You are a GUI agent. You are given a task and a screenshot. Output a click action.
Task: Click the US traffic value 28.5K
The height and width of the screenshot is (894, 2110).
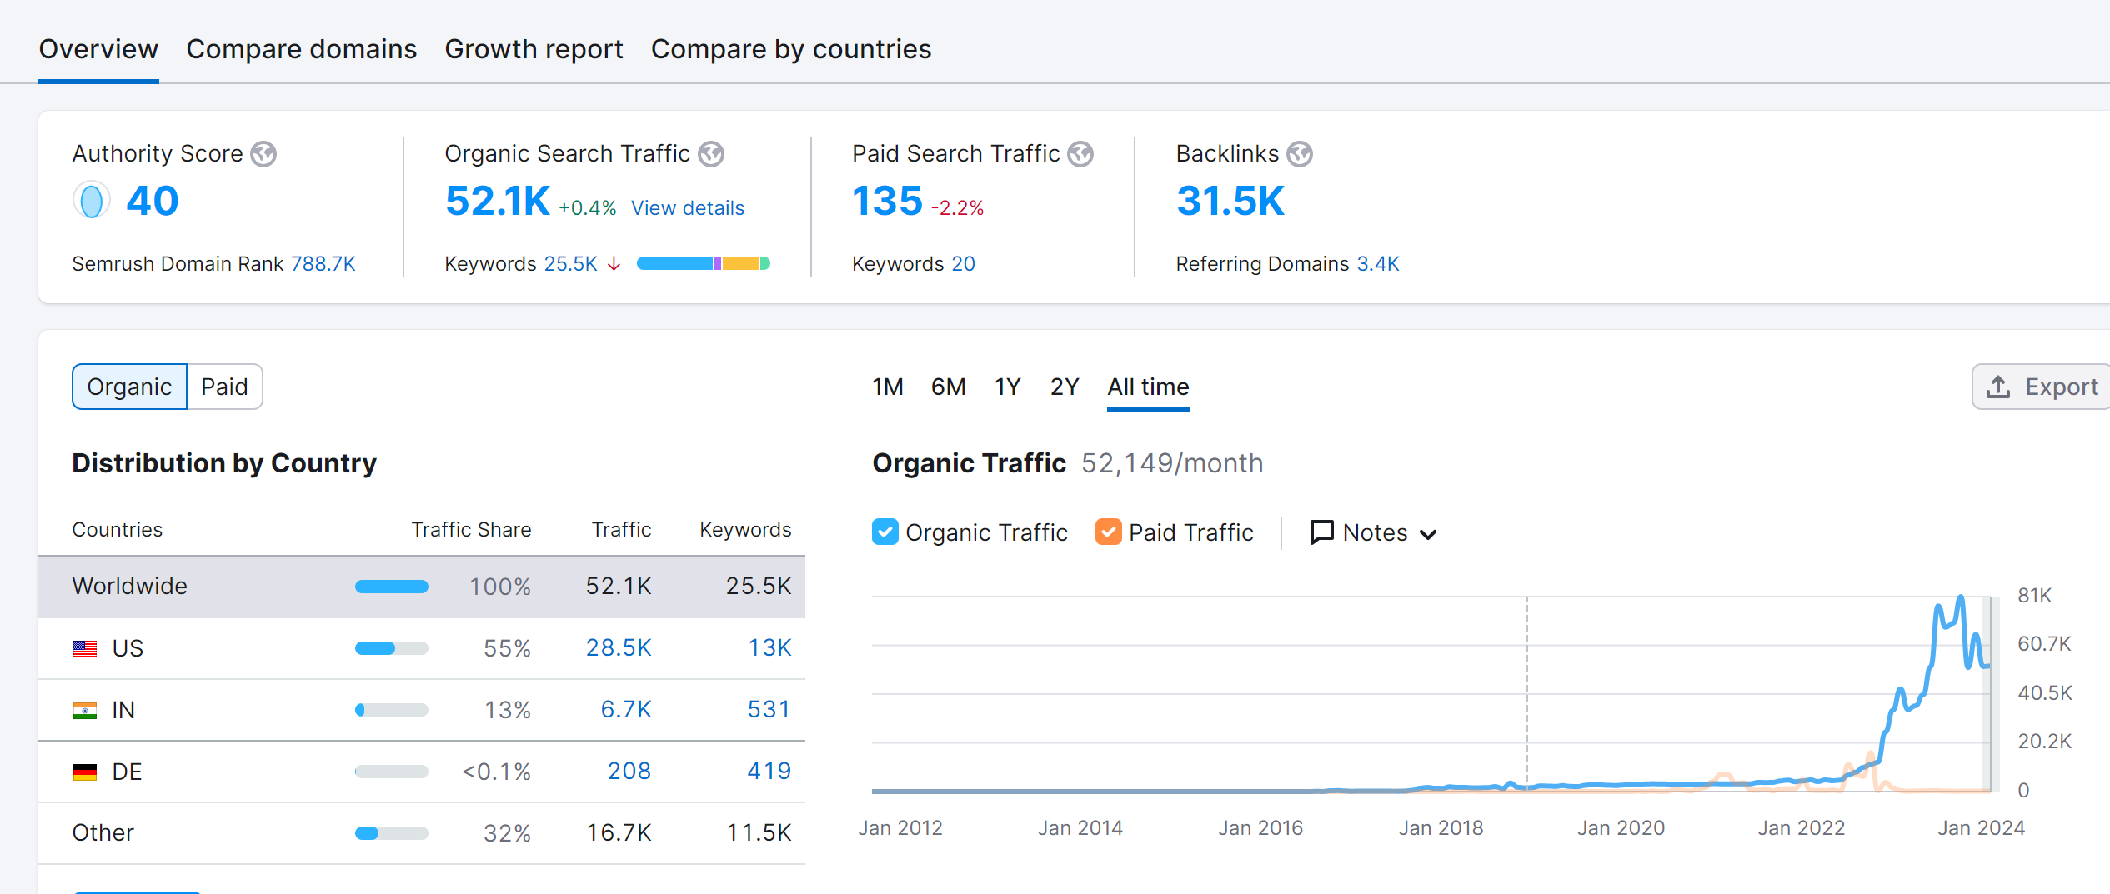click(619, 648)
